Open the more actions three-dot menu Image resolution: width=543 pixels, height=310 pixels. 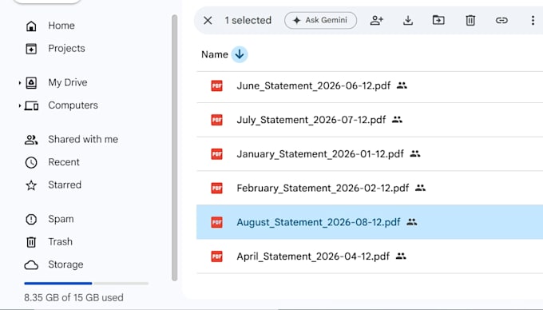coord(533,21)
